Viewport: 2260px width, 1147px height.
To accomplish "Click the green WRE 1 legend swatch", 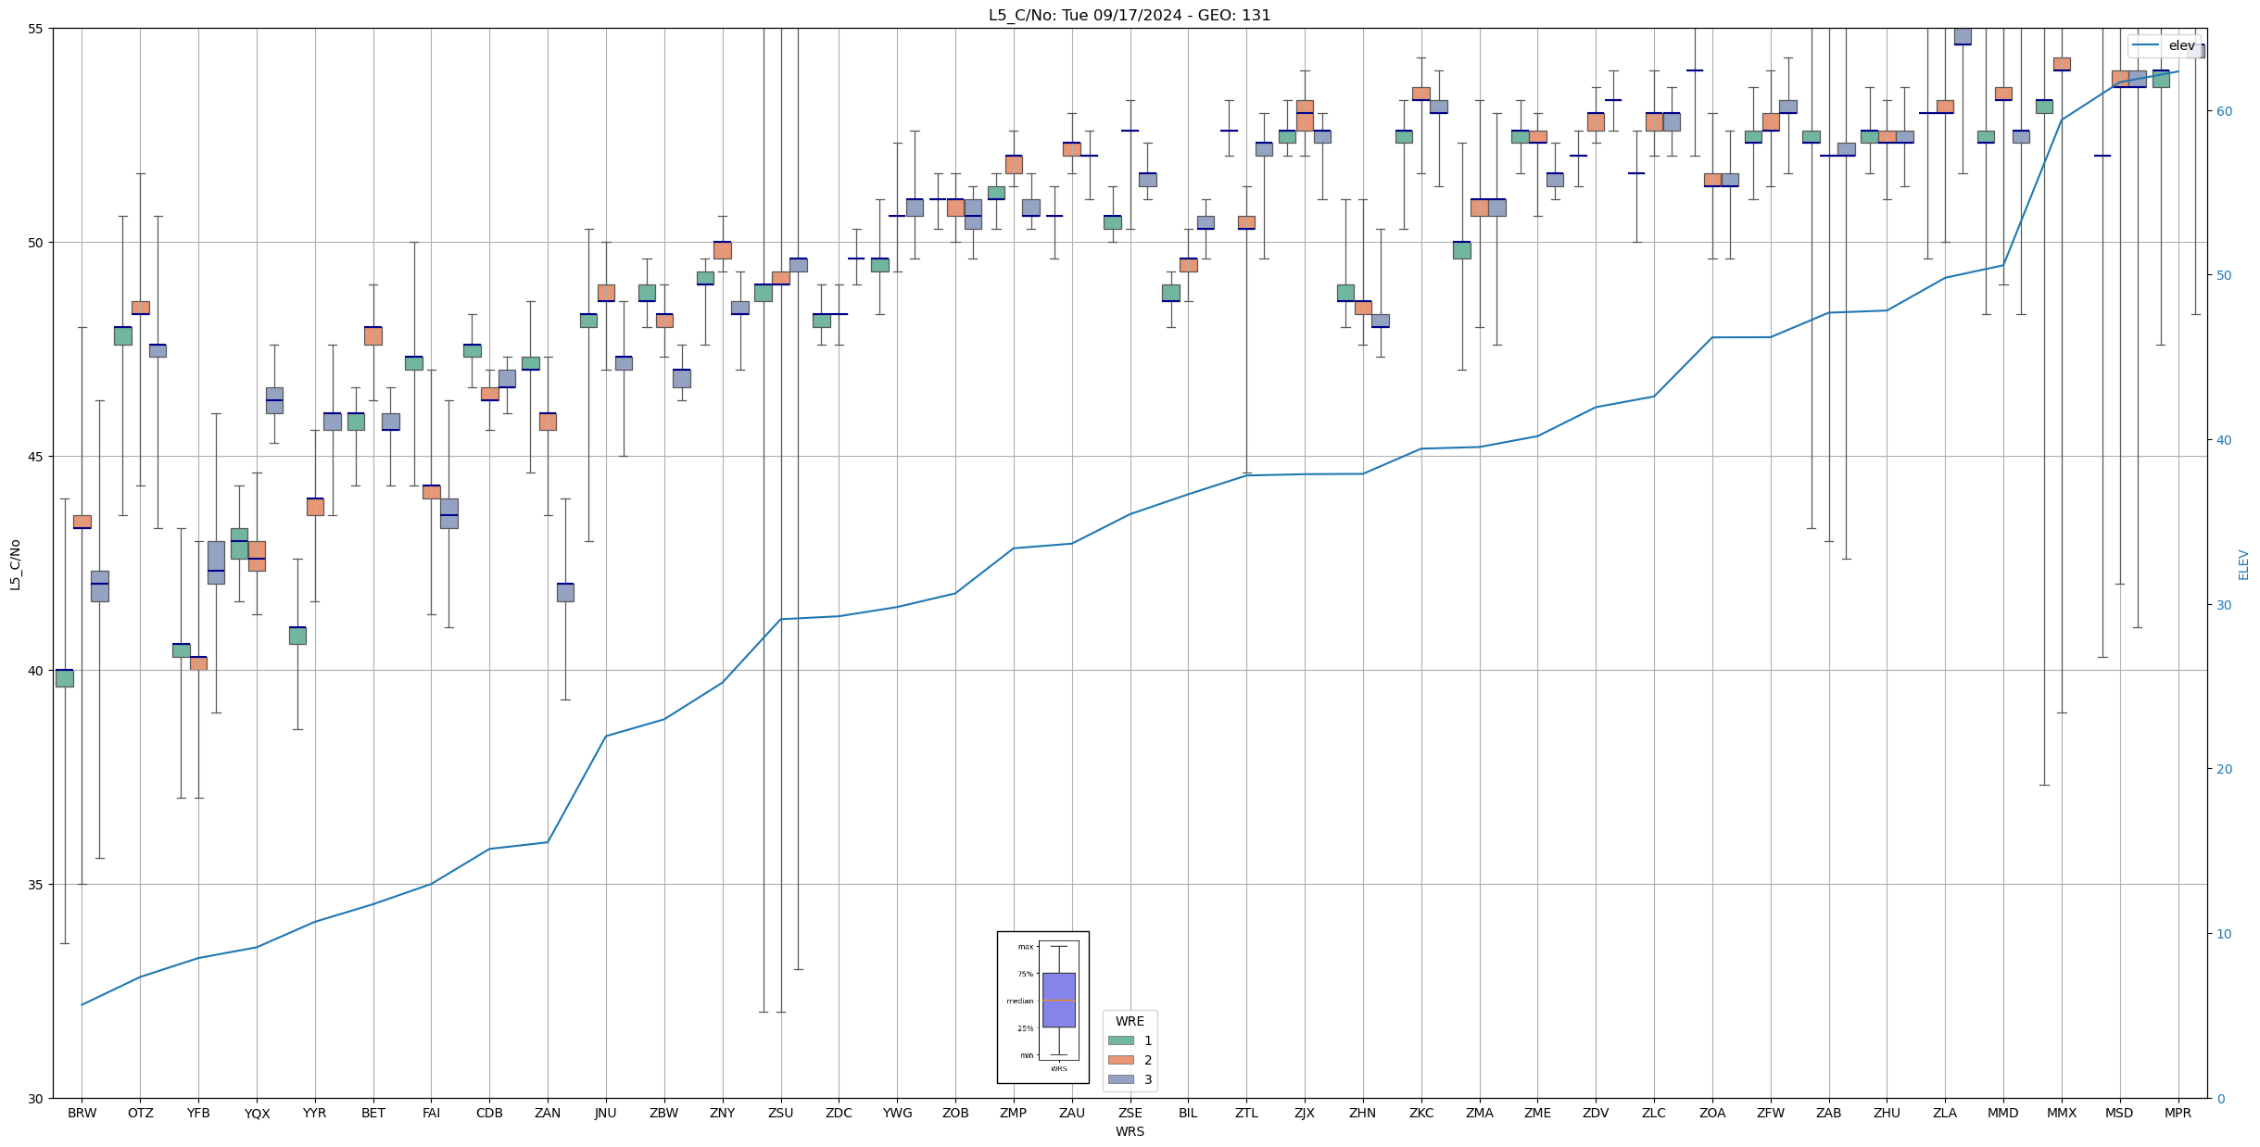I will pos(1121,1040).
